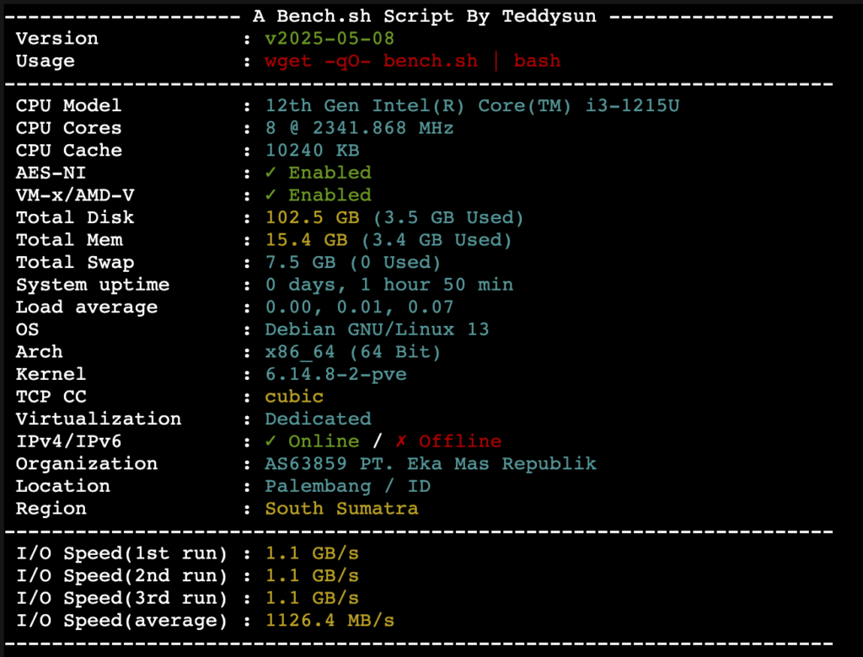Click the checkmark in the VM-x/AMD-V row
This screenshot has width=863, height=657.
click(x=271, y=195)
